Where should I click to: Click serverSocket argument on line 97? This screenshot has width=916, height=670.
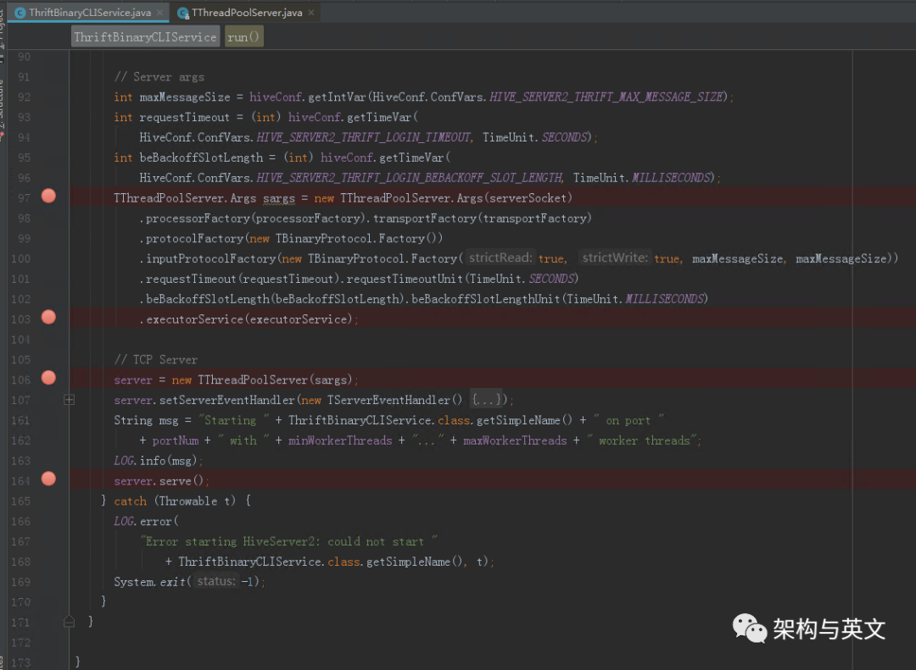pos(528,198)
